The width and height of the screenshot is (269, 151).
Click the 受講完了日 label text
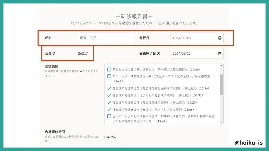[147, 53]
